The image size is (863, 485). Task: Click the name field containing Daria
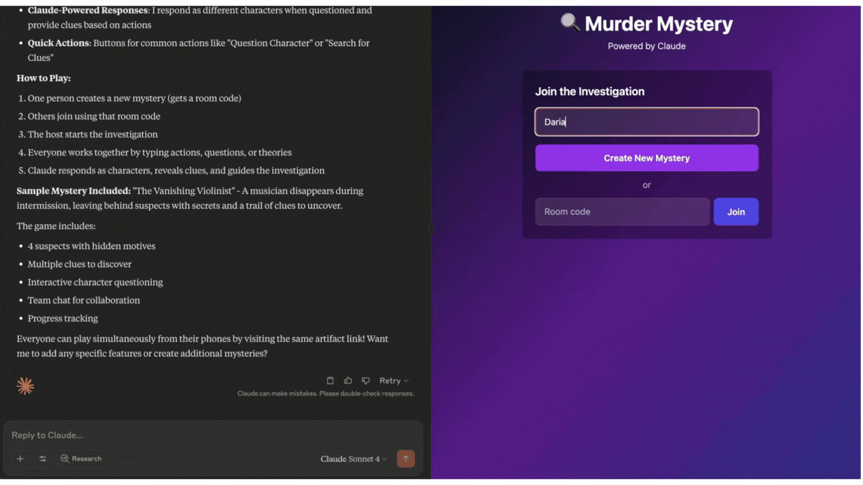pyautogui.click(x=647, y=122)
